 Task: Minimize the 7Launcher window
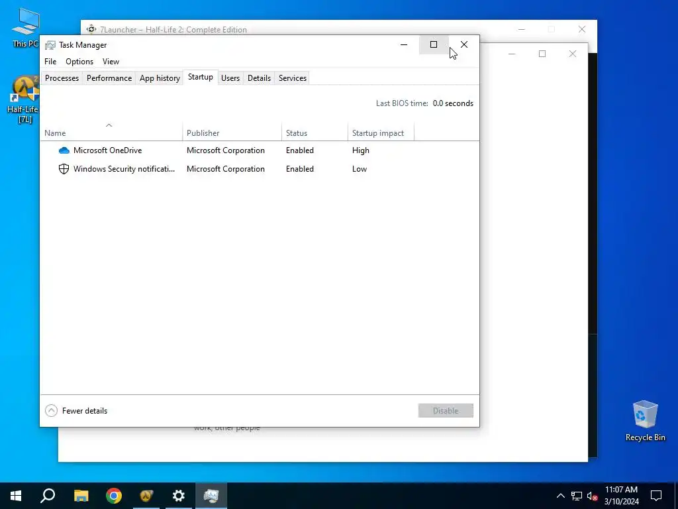click(x=522, y=29)
